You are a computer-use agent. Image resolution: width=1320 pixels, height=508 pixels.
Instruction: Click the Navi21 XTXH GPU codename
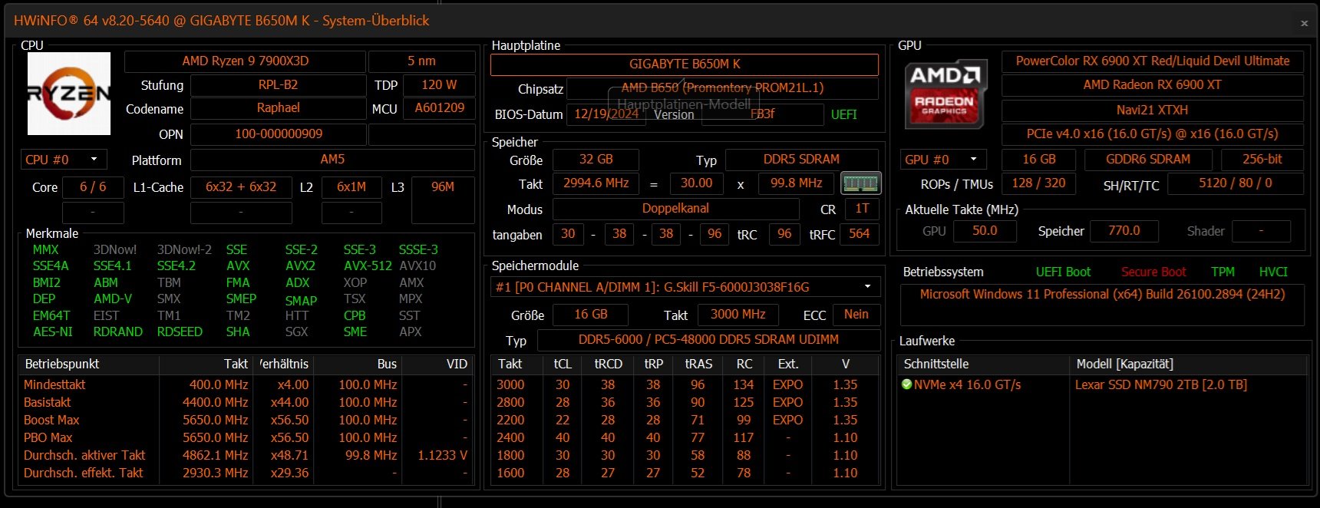point(1152,110)
